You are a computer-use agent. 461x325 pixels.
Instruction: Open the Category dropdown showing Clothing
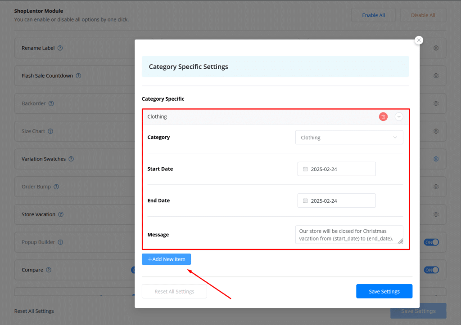[x=349, y=138]
